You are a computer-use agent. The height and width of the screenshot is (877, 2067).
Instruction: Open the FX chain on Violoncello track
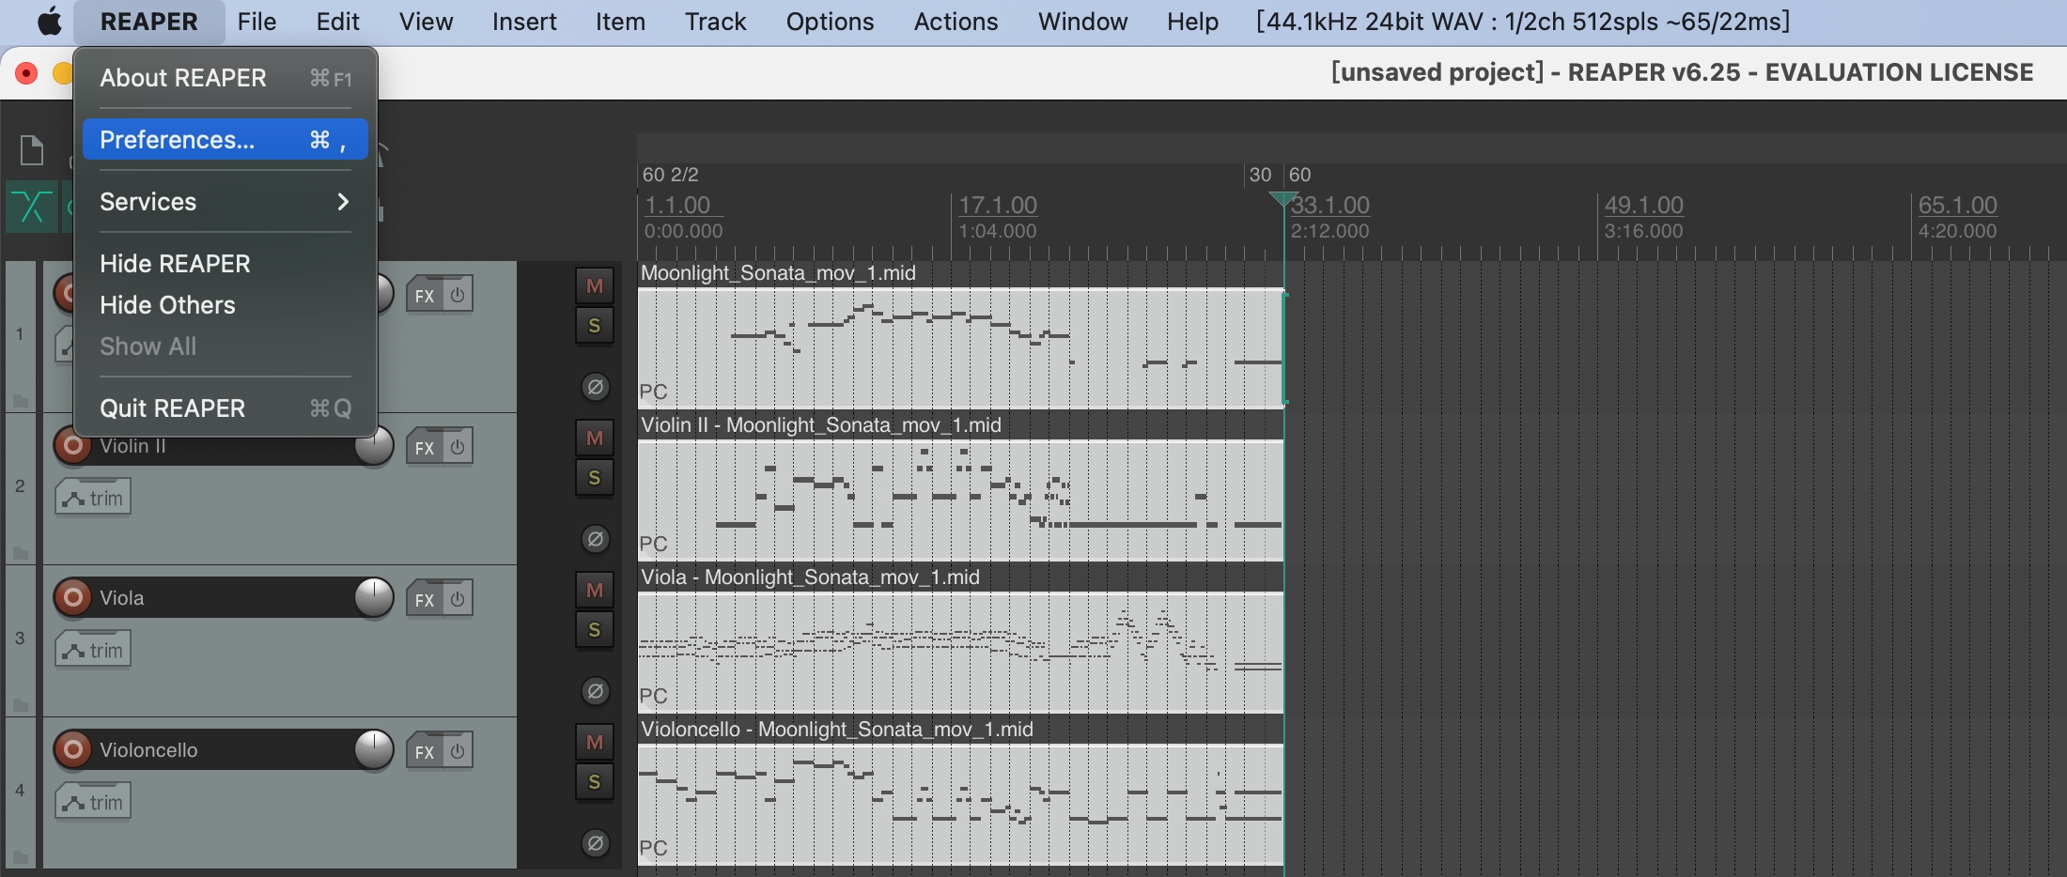[425, 752]
